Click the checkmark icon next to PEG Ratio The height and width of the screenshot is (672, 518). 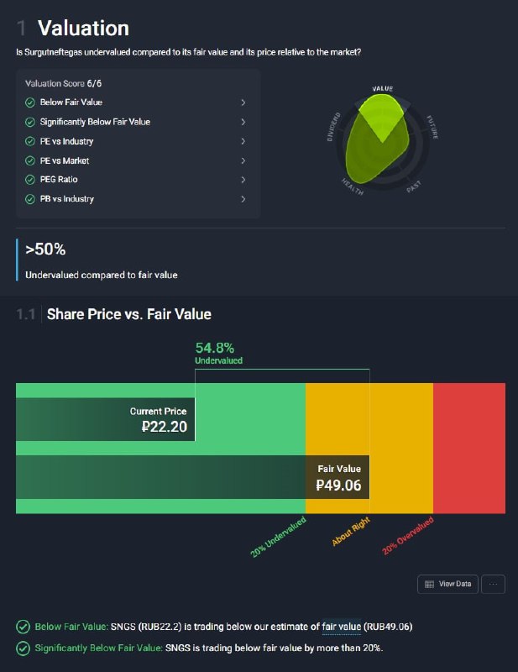30,180
